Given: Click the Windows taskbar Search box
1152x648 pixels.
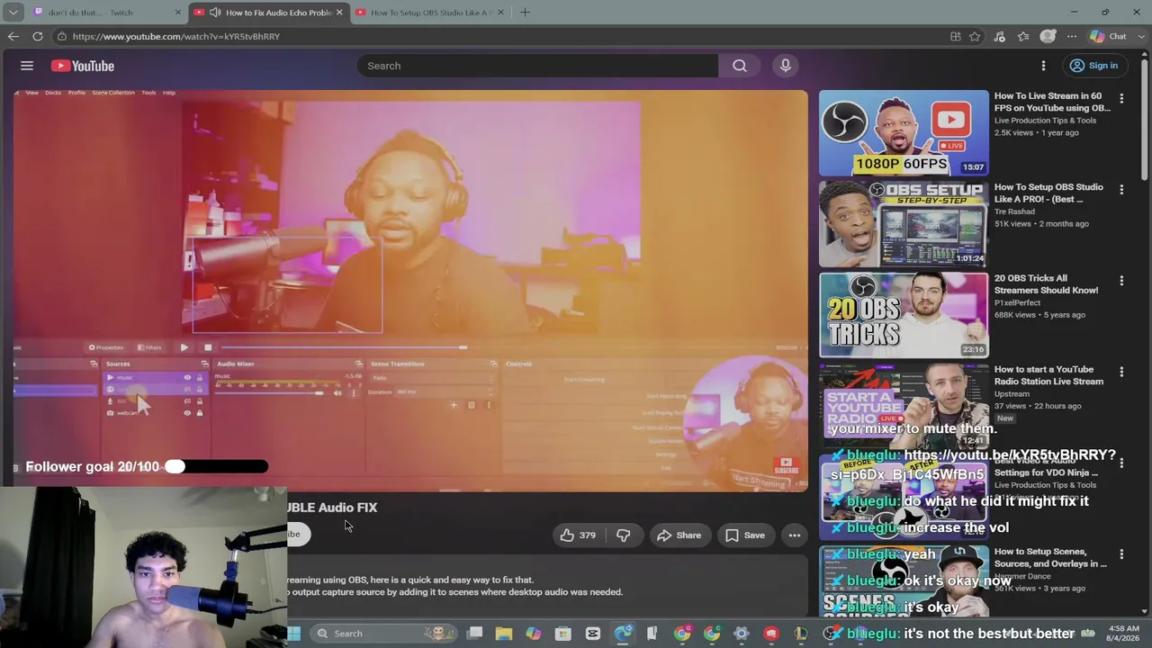Looking at the screenshot, I should [383, 634].
